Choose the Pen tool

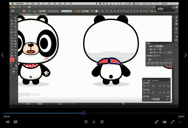pyautogui.click(x=12, y=24)
